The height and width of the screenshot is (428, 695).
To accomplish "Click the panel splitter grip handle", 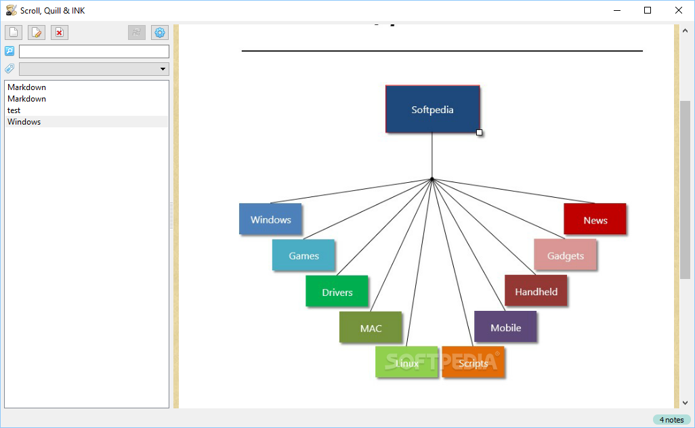I will (171, 216).
